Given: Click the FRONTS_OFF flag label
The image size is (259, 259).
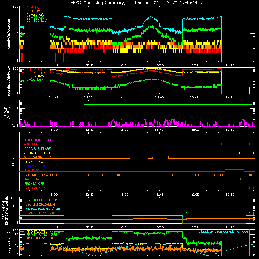Looking at the screenshot, I should click(x=34, y=183).
